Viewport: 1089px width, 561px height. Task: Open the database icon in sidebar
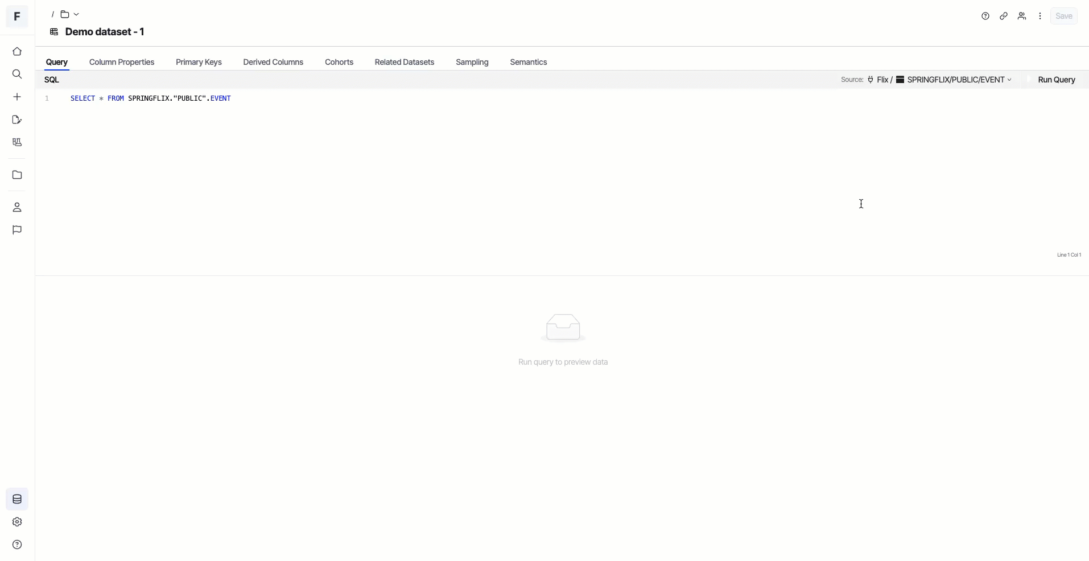pyautogui.click(x=17, y=499)
